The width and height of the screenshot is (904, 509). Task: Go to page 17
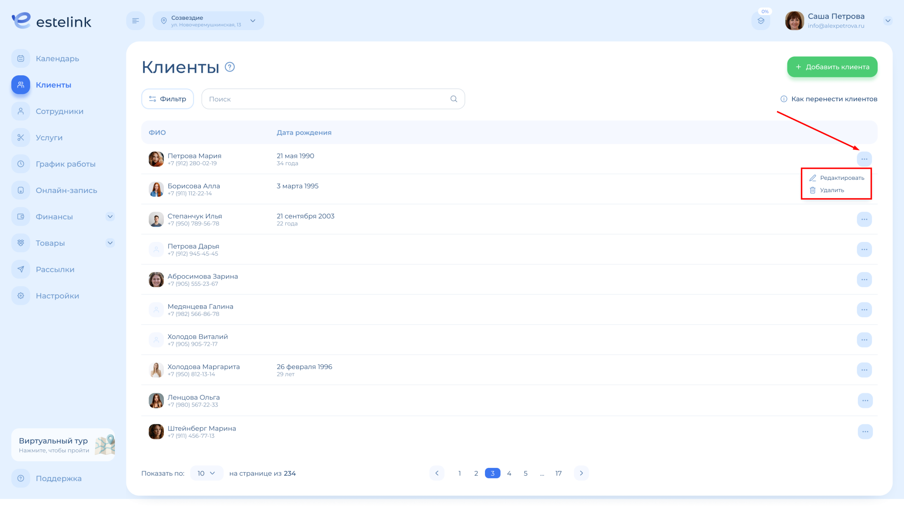558,473
